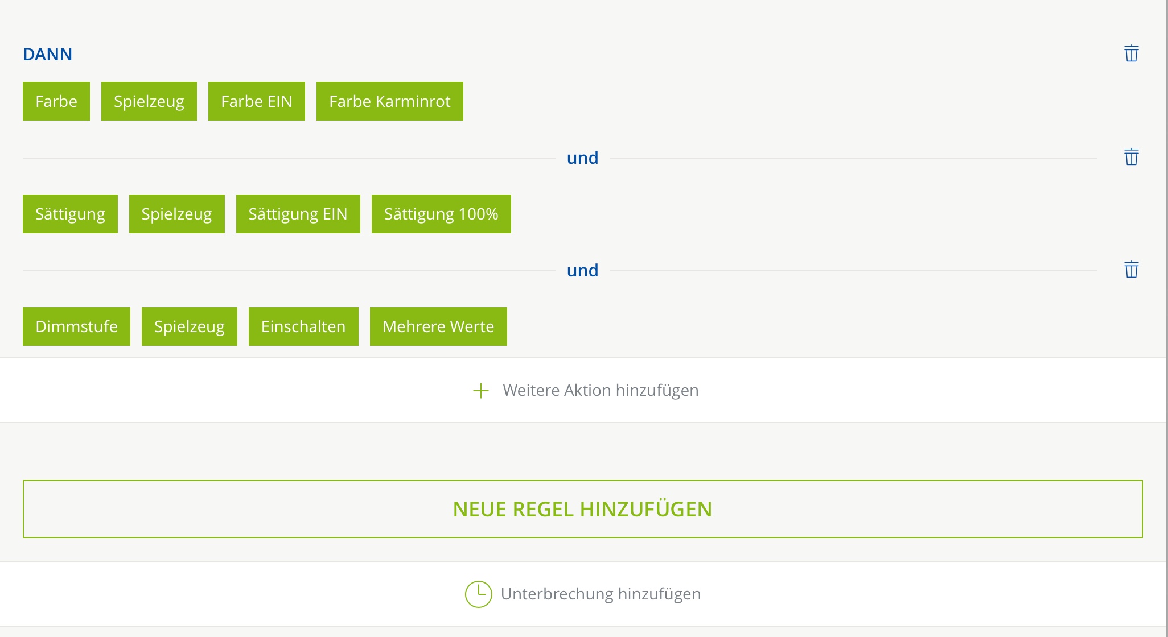Open 'Spielzeug' device in the Dimmstufe row
The width and height of the screenshot is (1168, 637).
coord(189,326)
